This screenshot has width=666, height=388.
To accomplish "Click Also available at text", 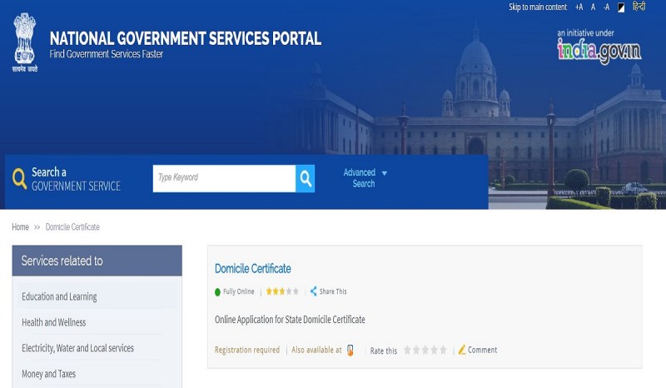I will 316,350.
